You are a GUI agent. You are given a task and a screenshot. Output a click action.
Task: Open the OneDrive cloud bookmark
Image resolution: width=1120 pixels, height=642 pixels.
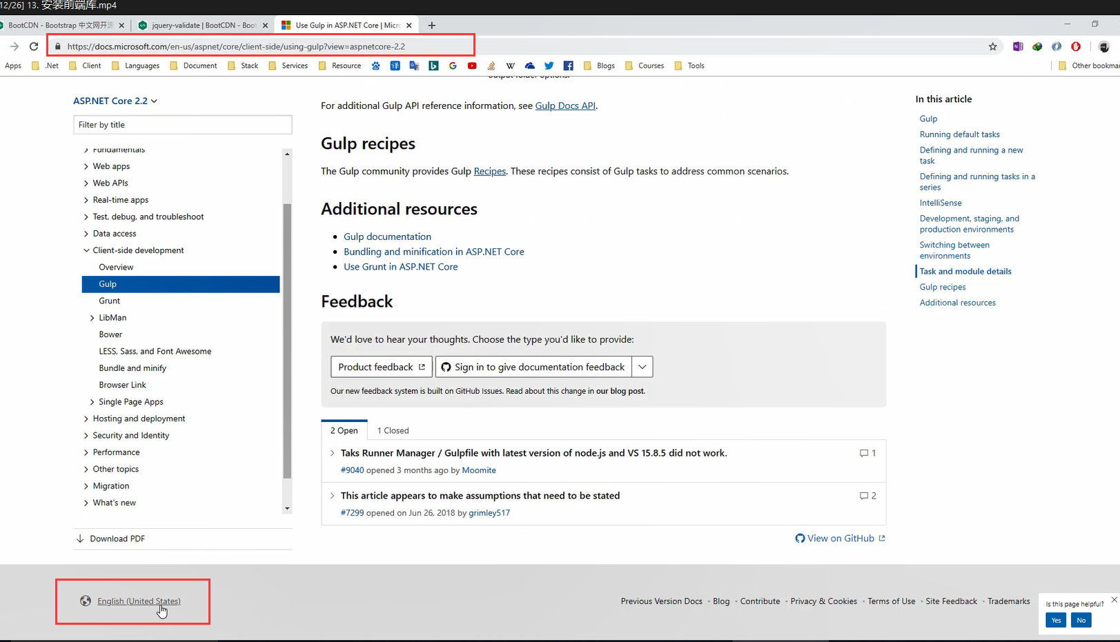point(530,66)
